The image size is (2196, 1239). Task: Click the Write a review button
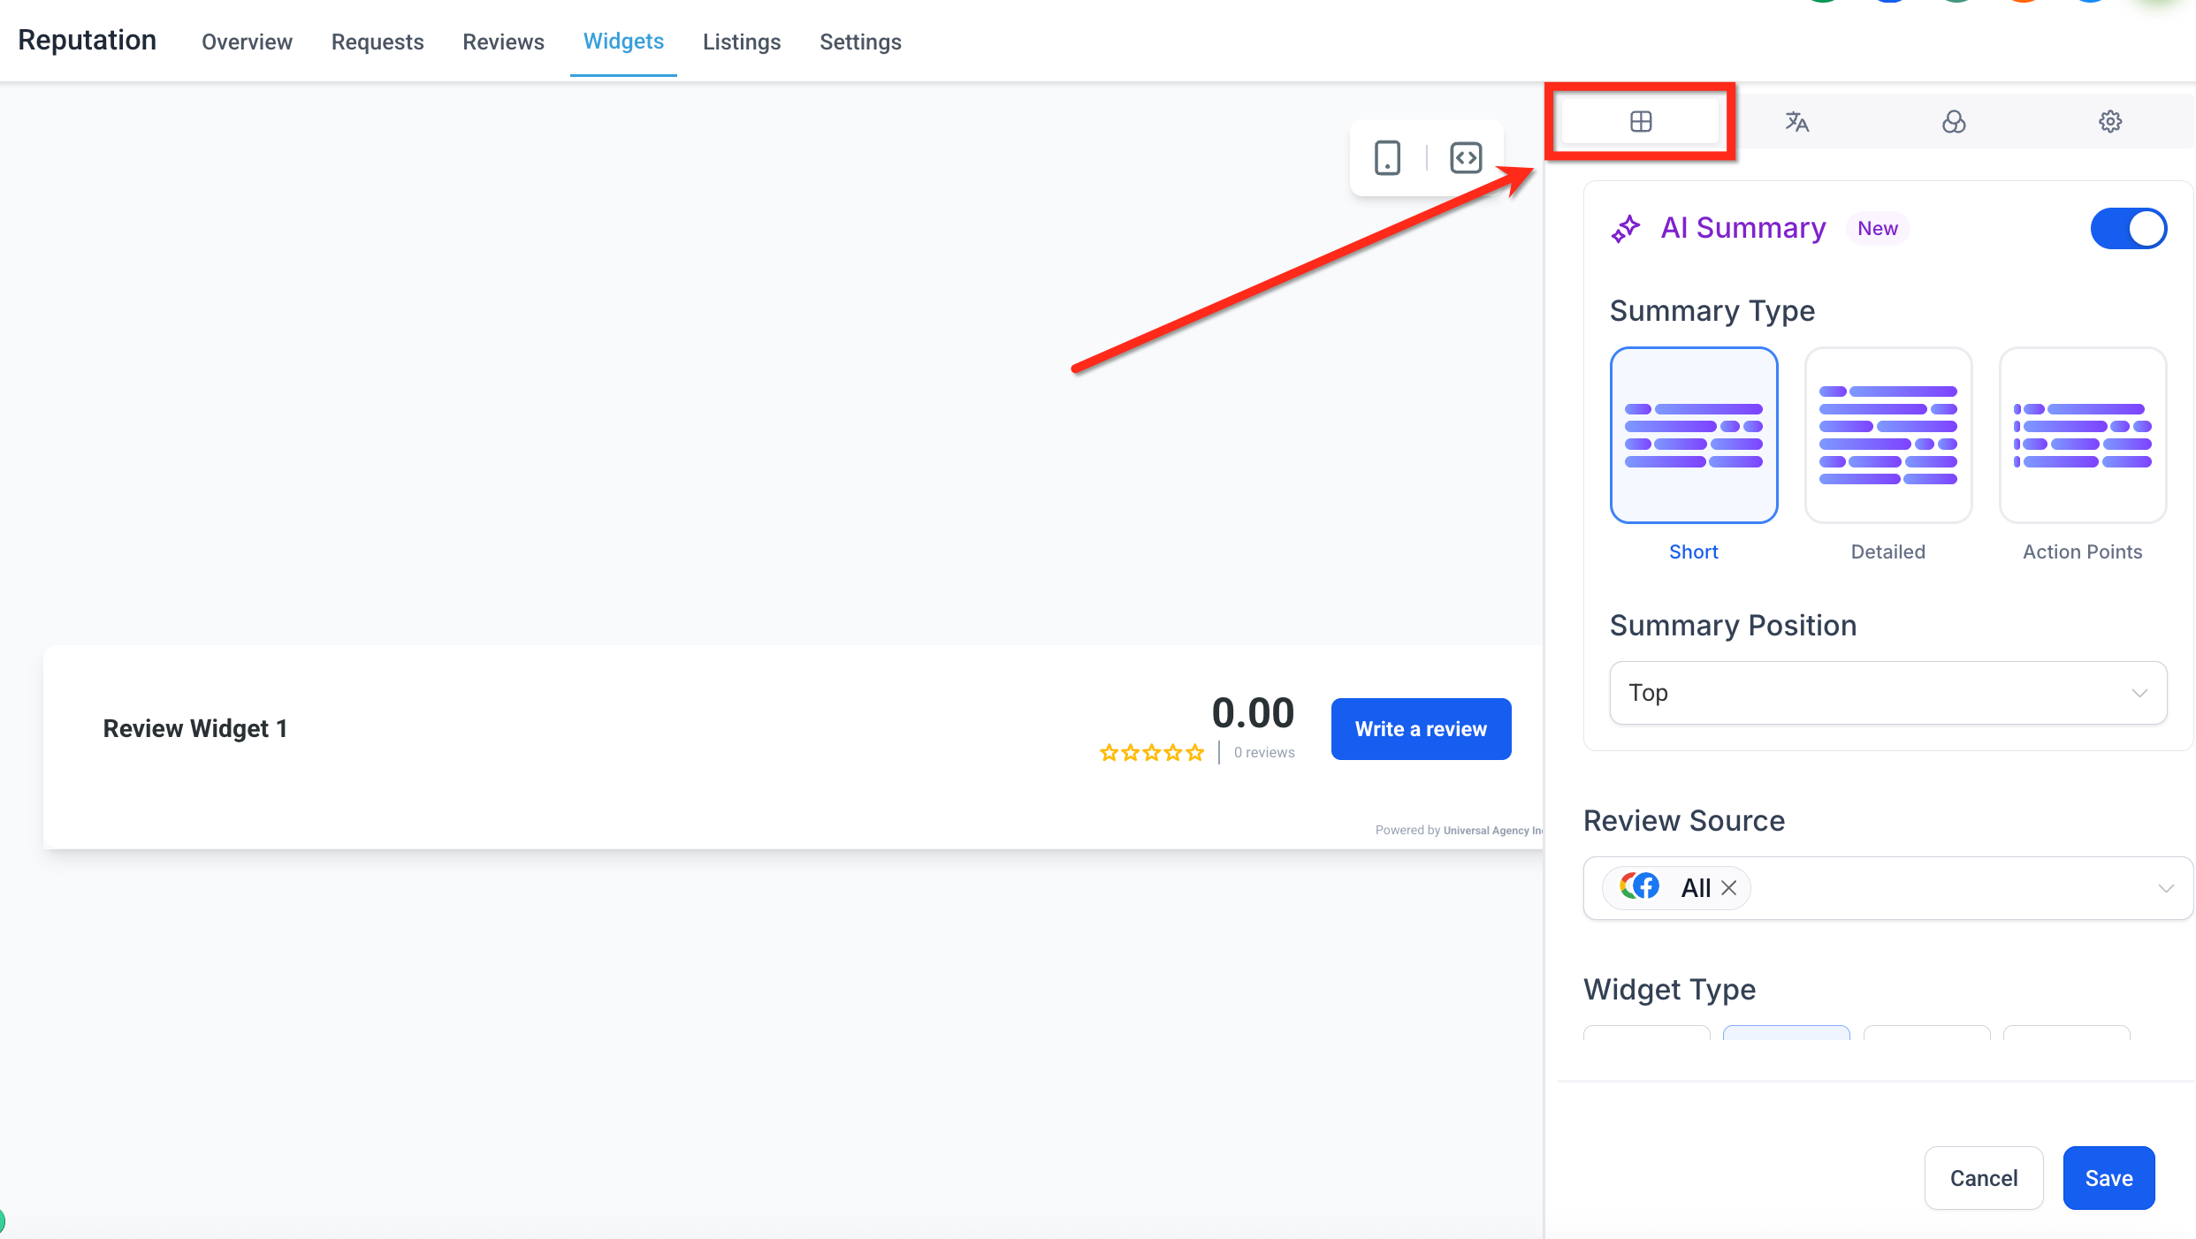[1421, 729]
